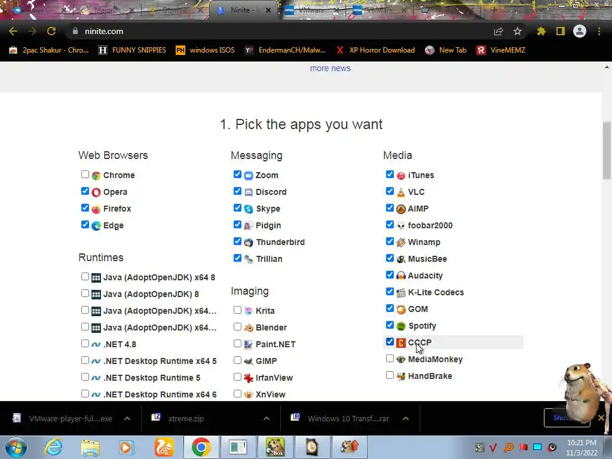The image size is (612, 459).
Task: Click the Zoom app icon
Action: coord(249,176)
